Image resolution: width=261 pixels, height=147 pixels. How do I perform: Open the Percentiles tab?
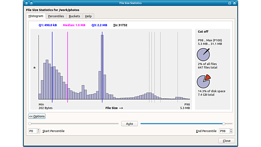tap(56, 16)
